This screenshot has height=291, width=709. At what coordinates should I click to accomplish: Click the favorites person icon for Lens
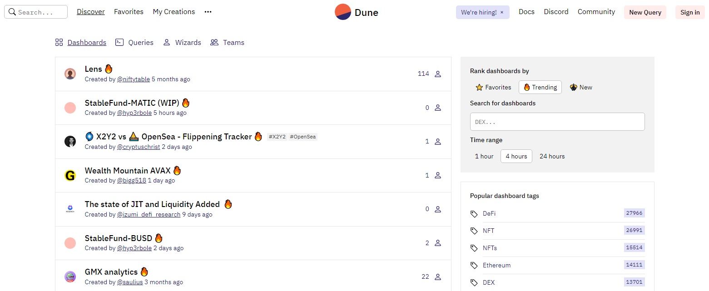click(x=438, y=74)
